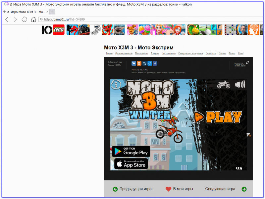Screen dimensions: 265x199
Task: Open the Гонки tag link
Action: coord(109,53)
